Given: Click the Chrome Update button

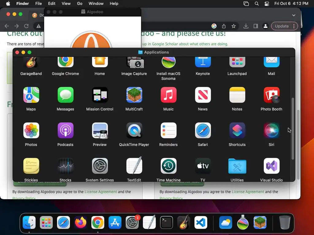Looking at the screenshot, I should [x=282, y=26].
